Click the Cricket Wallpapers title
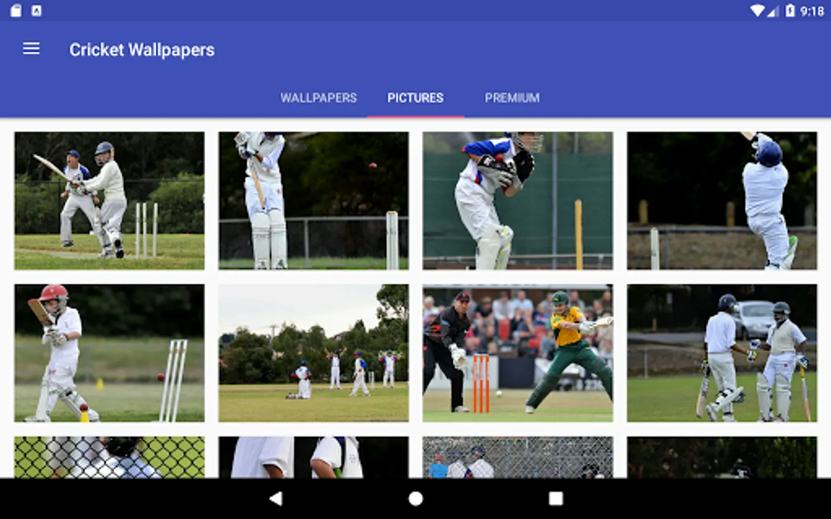 click(142, 50)
